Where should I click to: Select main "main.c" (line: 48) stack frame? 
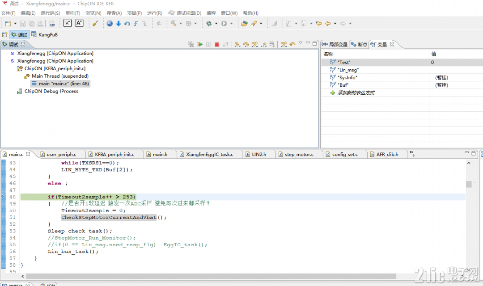pos(64,84)
